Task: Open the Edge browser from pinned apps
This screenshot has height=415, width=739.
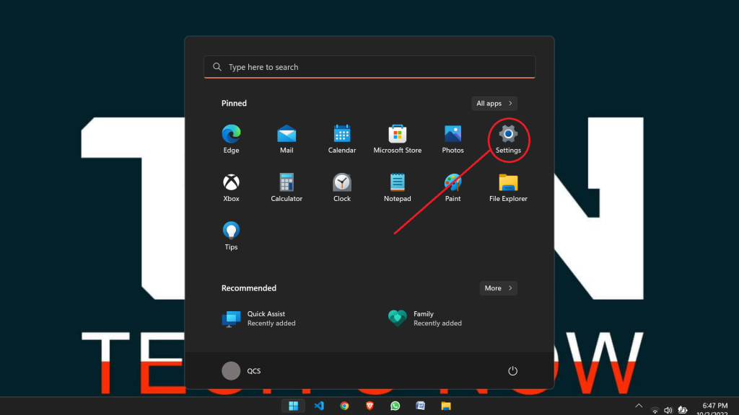Action: pyautogui.click(x=231, y=139)
